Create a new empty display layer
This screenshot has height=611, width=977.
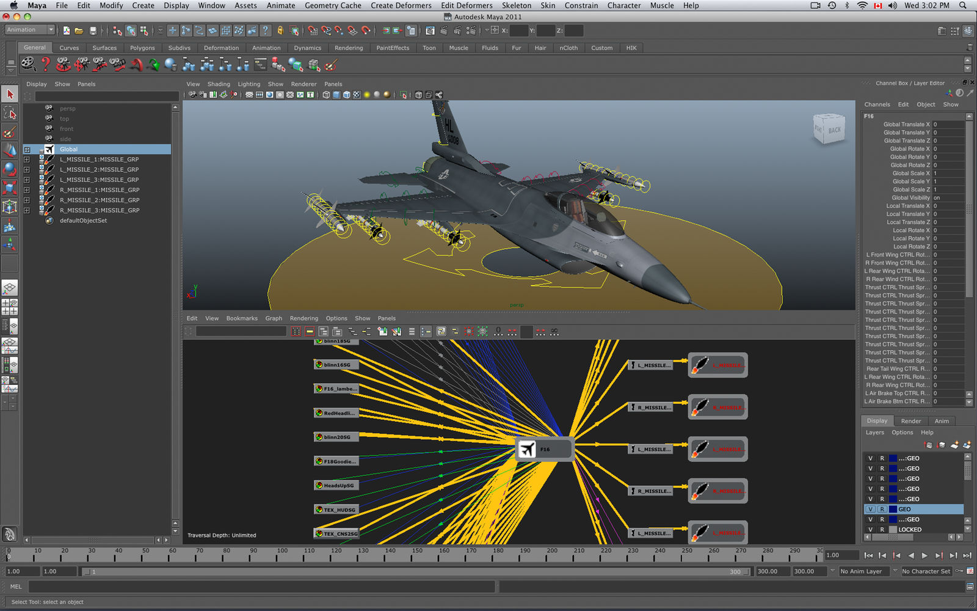pyautogui.click(x=954, y=445)
